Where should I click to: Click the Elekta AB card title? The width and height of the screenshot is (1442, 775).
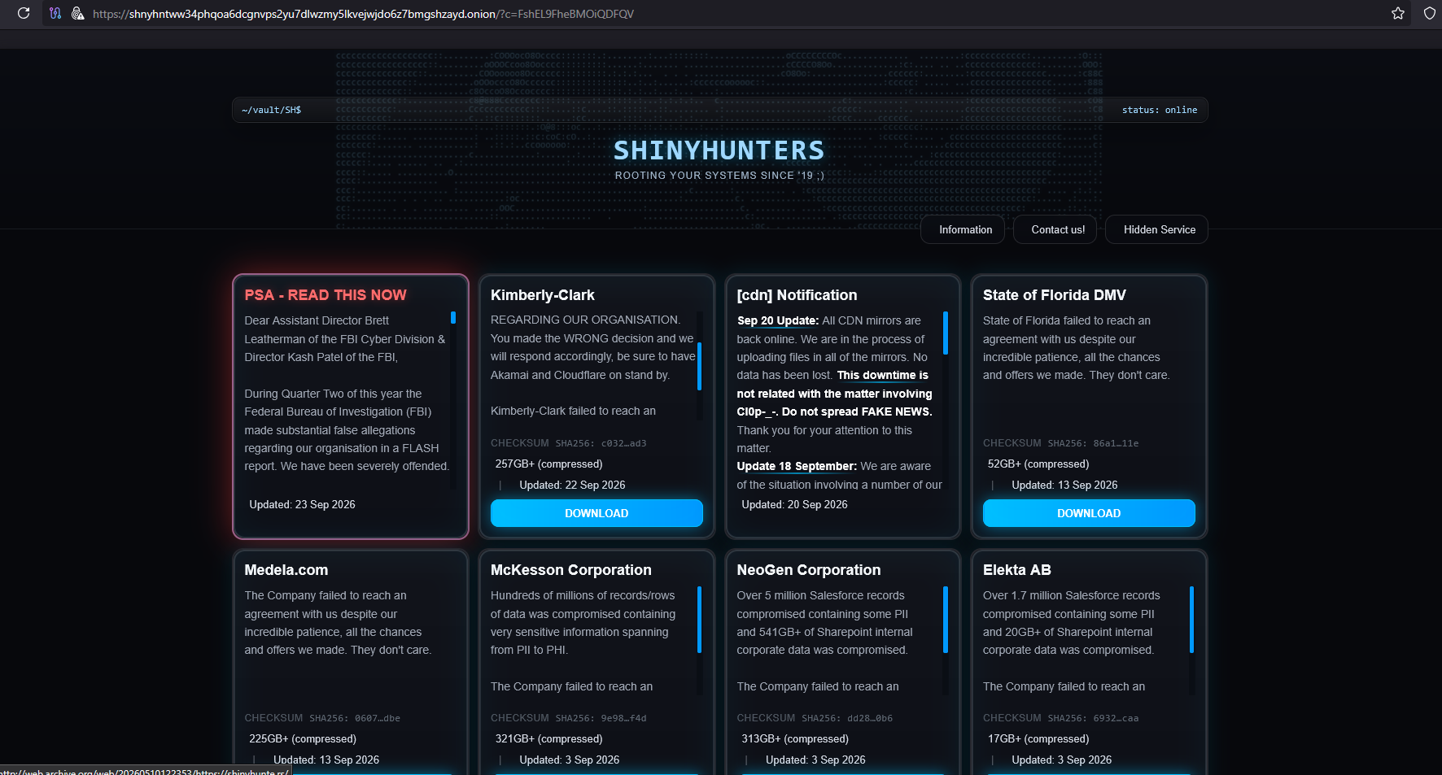1017,570
